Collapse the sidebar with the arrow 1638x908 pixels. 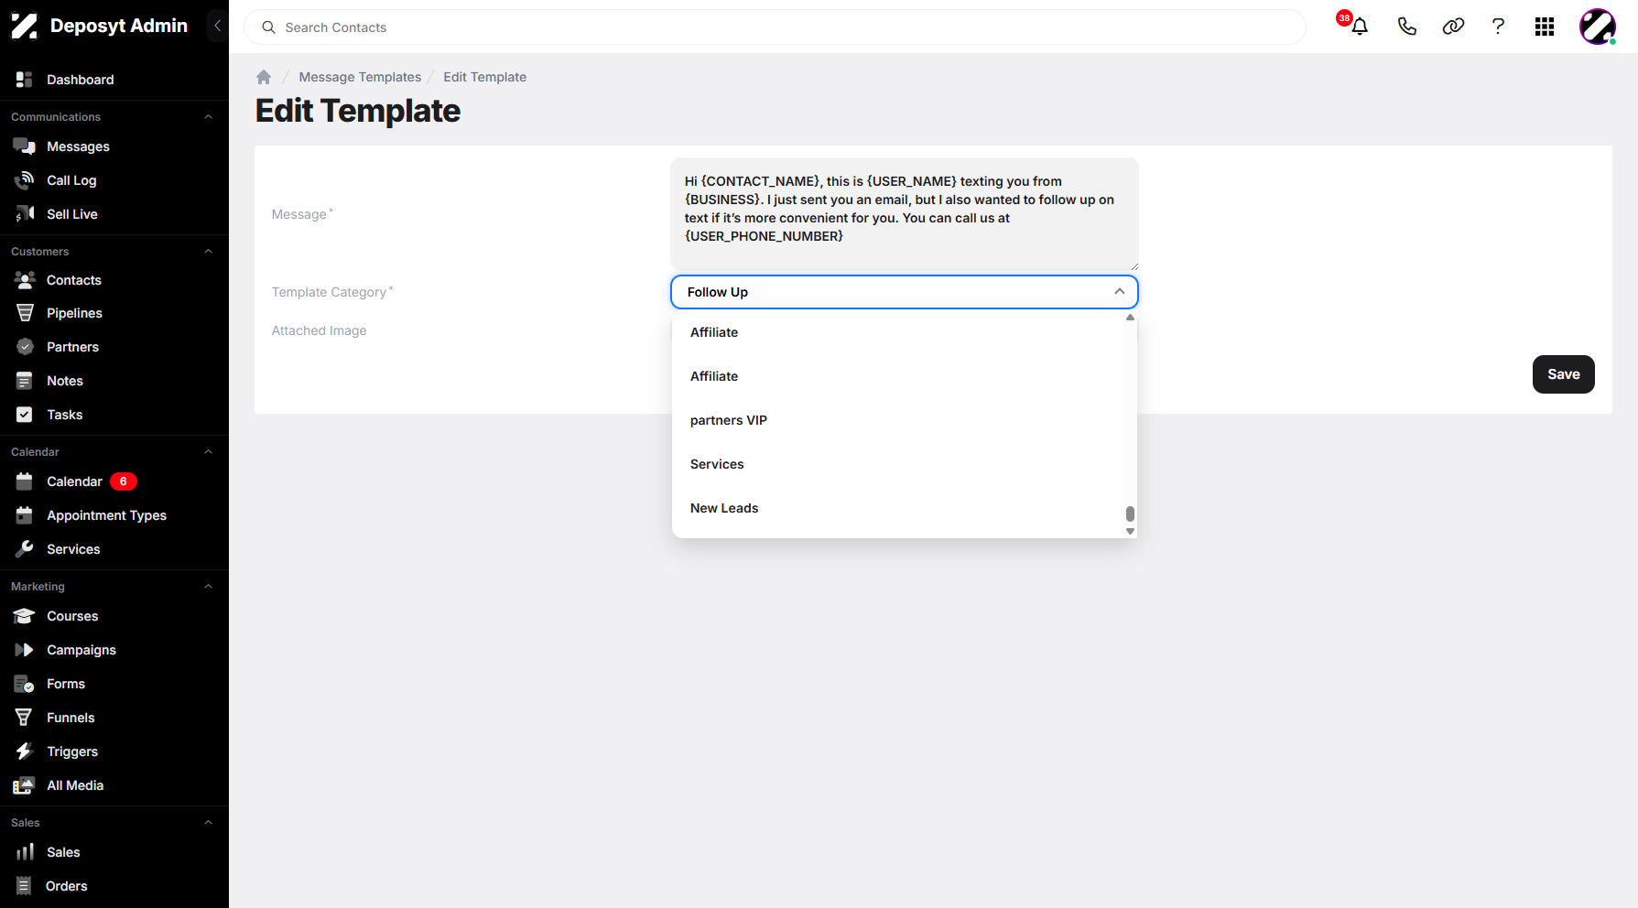[217, 26]
